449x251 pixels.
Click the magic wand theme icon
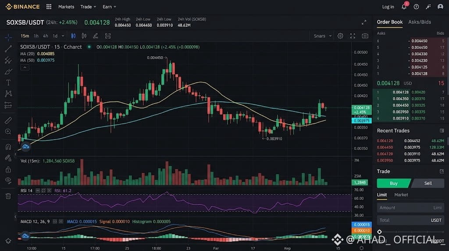(428, 7)
